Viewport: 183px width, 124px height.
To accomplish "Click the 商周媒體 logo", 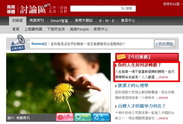I will pos(11,9).
